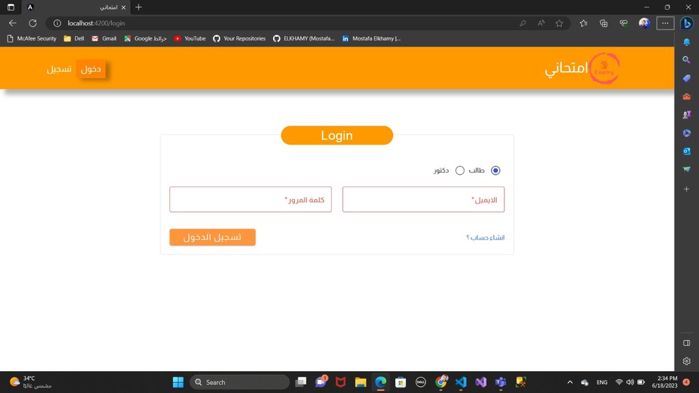
Task: Open the McAfee Security bookmark
Action: pyautogui.click(x=32, y=38)
